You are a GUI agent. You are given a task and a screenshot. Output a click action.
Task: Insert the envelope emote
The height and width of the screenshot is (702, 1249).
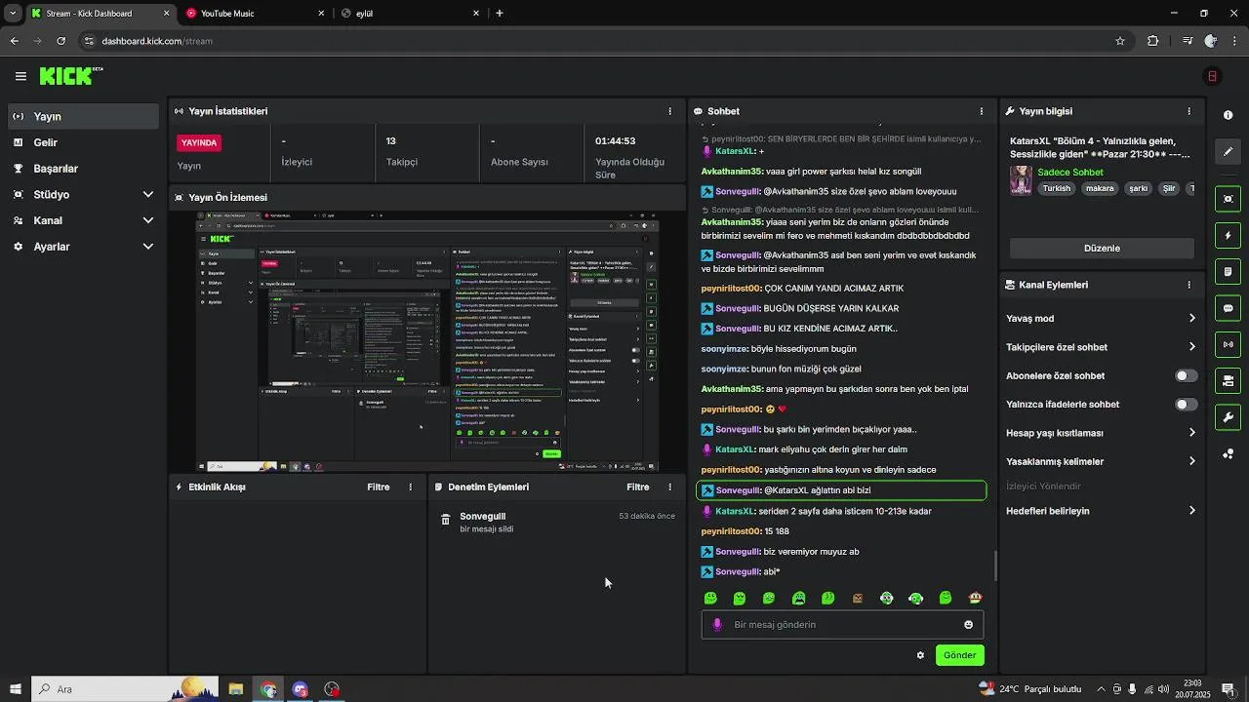tap(858, 598)
